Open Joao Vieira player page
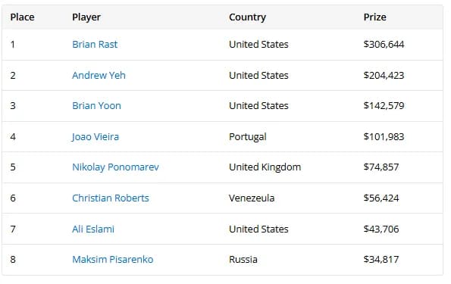This screenshot has width=451, height=284. click(x=96, y=137)
